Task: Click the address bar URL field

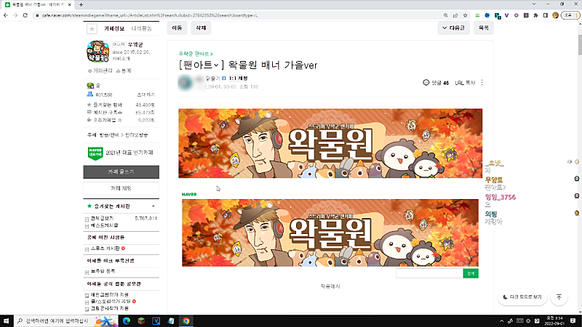Action: (x=238, y=15)
